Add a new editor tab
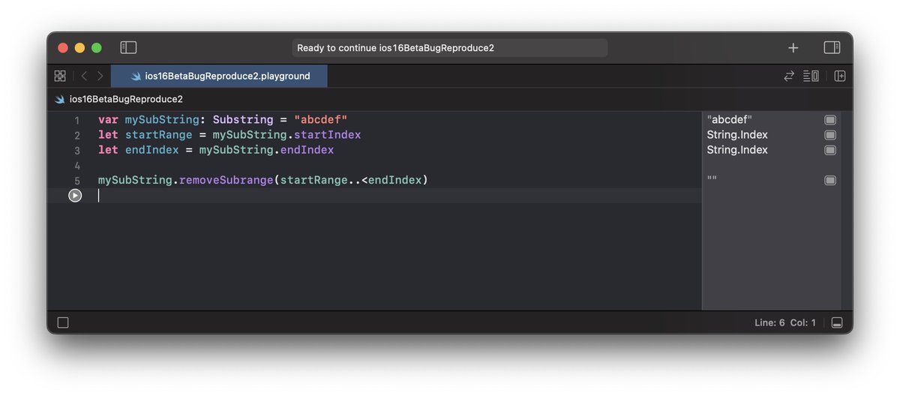The image size is (900, 396). [793, 48]
